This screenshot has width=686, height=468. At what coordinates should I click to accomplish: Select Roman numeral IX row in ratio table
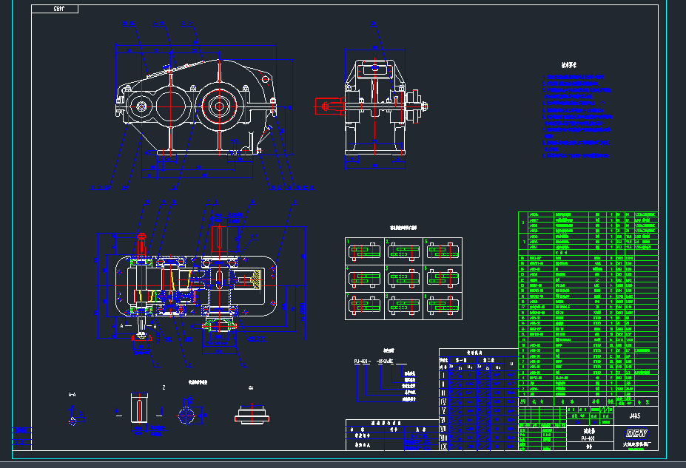(479, 447)
